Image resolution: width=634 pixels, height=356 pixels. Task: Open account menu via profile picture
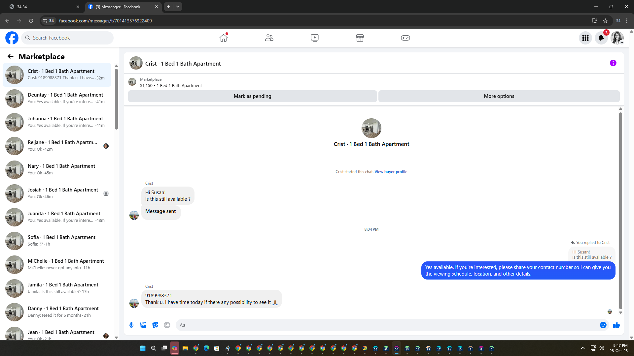point(616,38)
